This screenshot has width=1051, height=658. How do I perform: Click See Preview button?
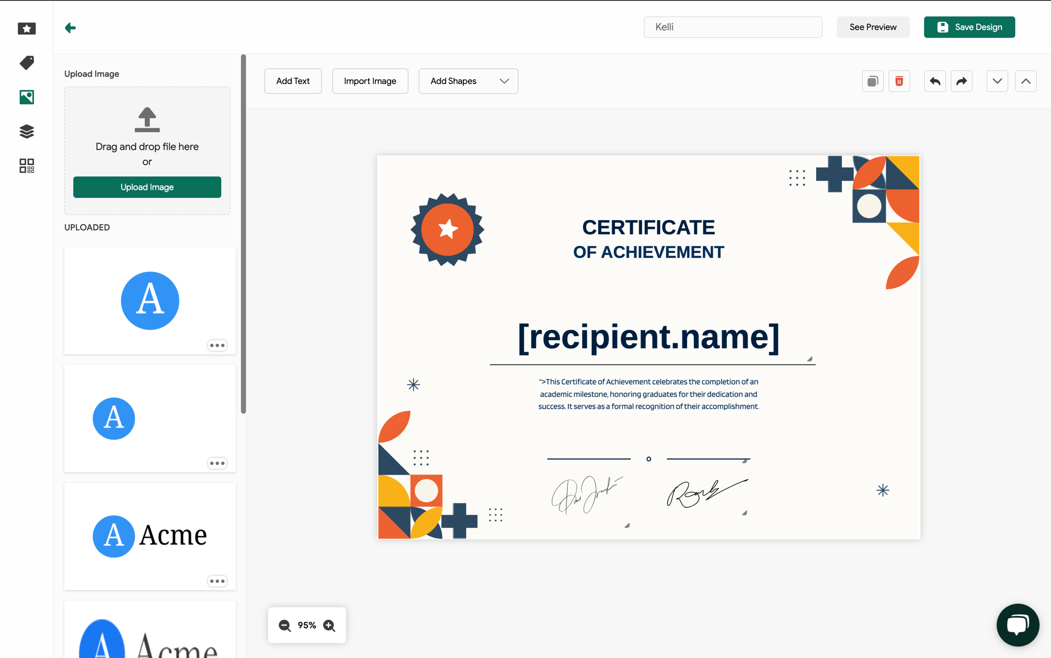click(x=873, y=27)
